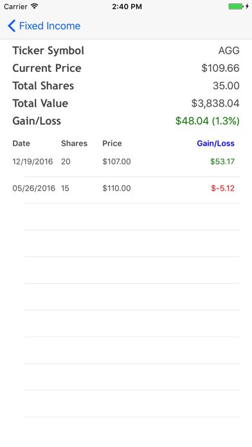Tap the Price column header

[x=112, y=143]
